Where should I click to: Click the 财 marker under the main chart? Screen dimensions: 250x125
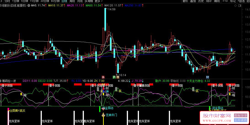207,77
